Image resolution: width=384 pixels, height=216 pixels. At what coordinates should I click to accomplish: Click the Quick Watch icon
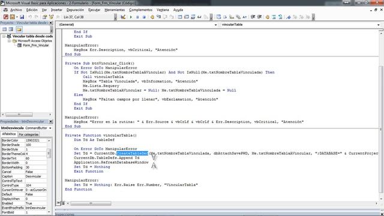tap(199, 17)
